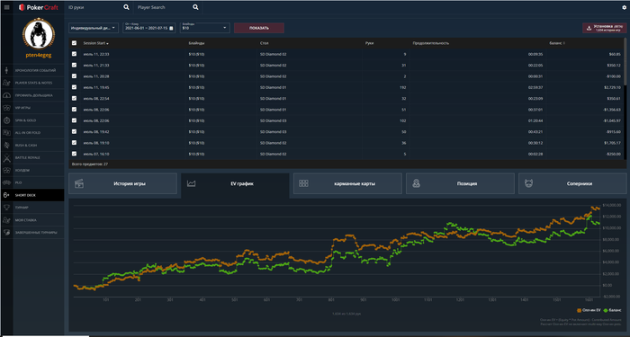The width and height of the screenshot is (630, 337).
Task: Open the Блайнды $10 dropdown
Action: [x=205, y=28]
